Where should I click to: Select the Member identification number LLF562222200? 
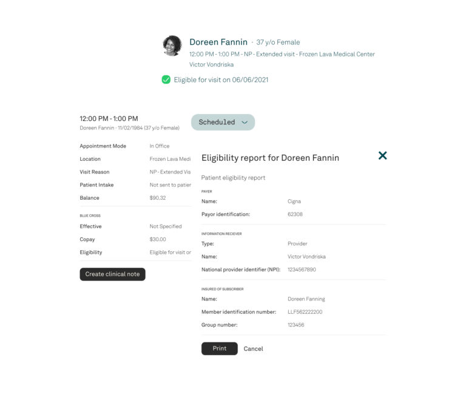coord(305,312)
